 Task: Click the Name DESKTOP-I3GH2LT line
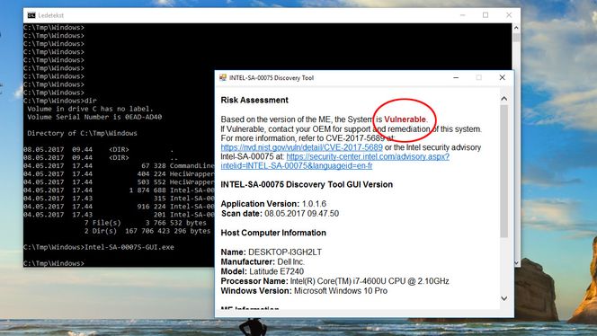272,252
